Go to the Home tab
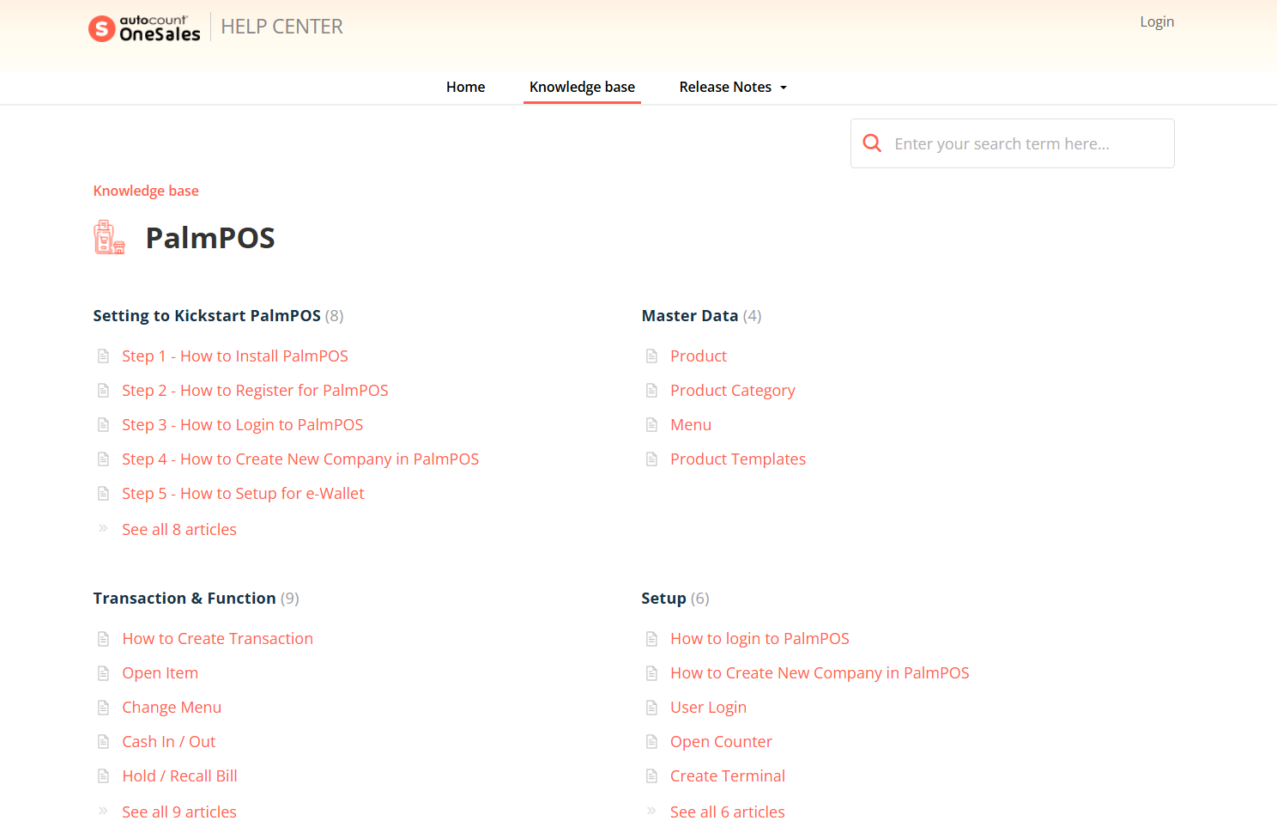 click(465, 87)
